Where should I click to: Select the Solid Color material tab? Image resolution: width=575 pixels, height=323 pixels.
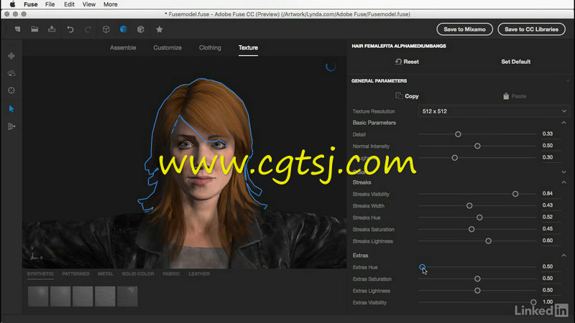pos(138,274)
